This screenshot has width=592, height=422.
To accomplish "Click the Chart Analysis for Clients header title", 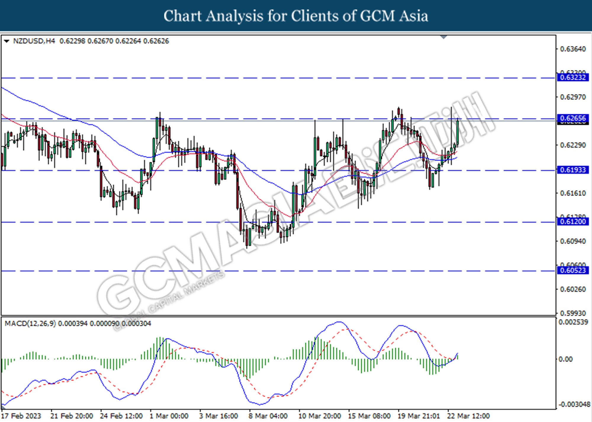I will click(x=296, y=16).
